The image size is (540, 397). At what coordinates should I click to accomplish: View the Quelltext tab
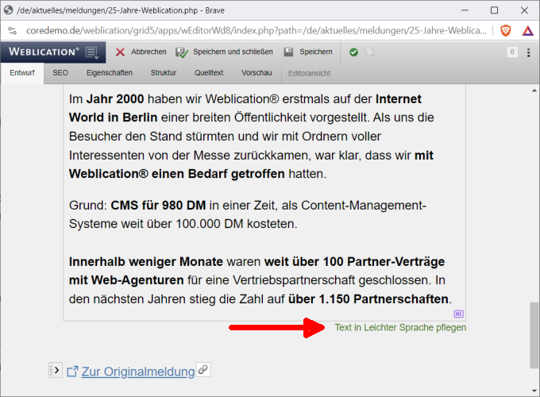click(x=209, y=73)
